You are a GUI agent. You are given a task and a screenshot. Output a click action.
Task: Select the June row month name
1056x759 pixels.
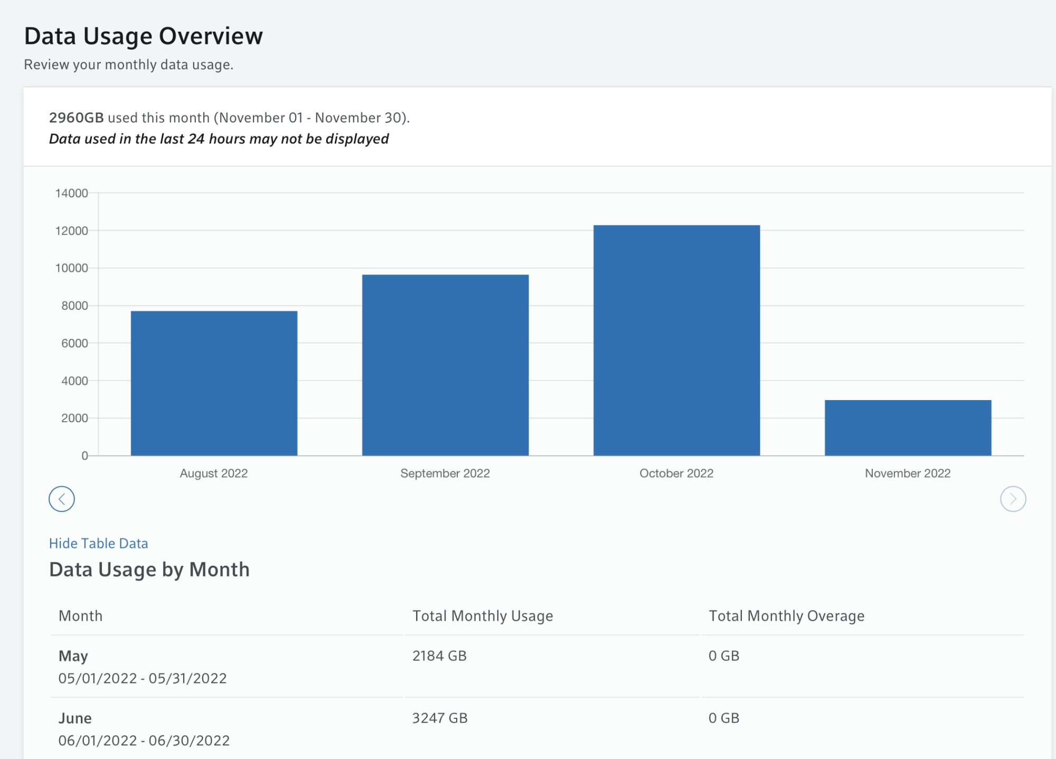click(75, 718)
